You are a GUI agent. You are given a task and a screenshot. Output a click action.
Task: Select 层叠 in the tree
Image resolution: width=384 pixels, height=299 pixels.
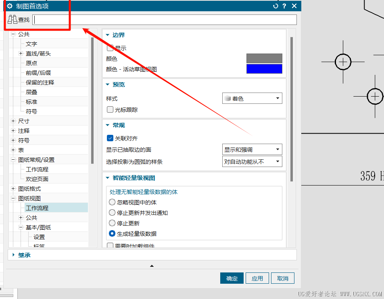(31, 92)
